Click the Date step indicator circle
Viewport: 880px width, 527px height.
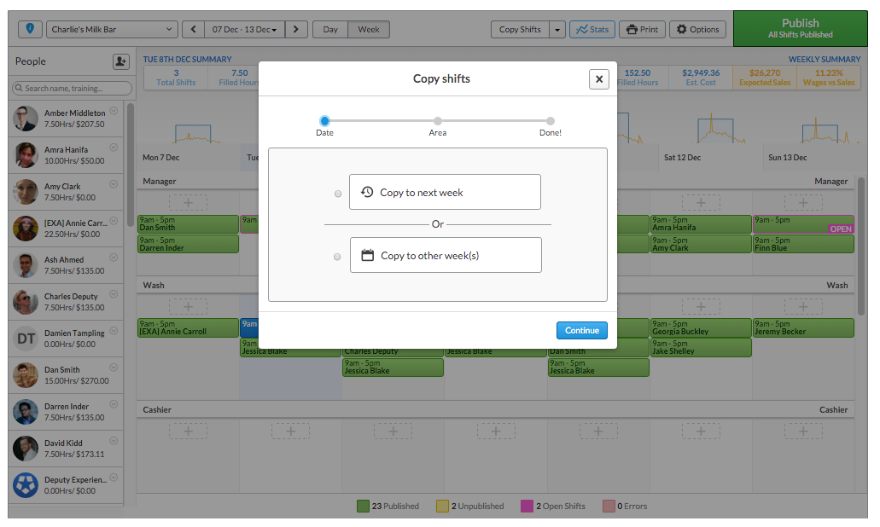(324, 121)
